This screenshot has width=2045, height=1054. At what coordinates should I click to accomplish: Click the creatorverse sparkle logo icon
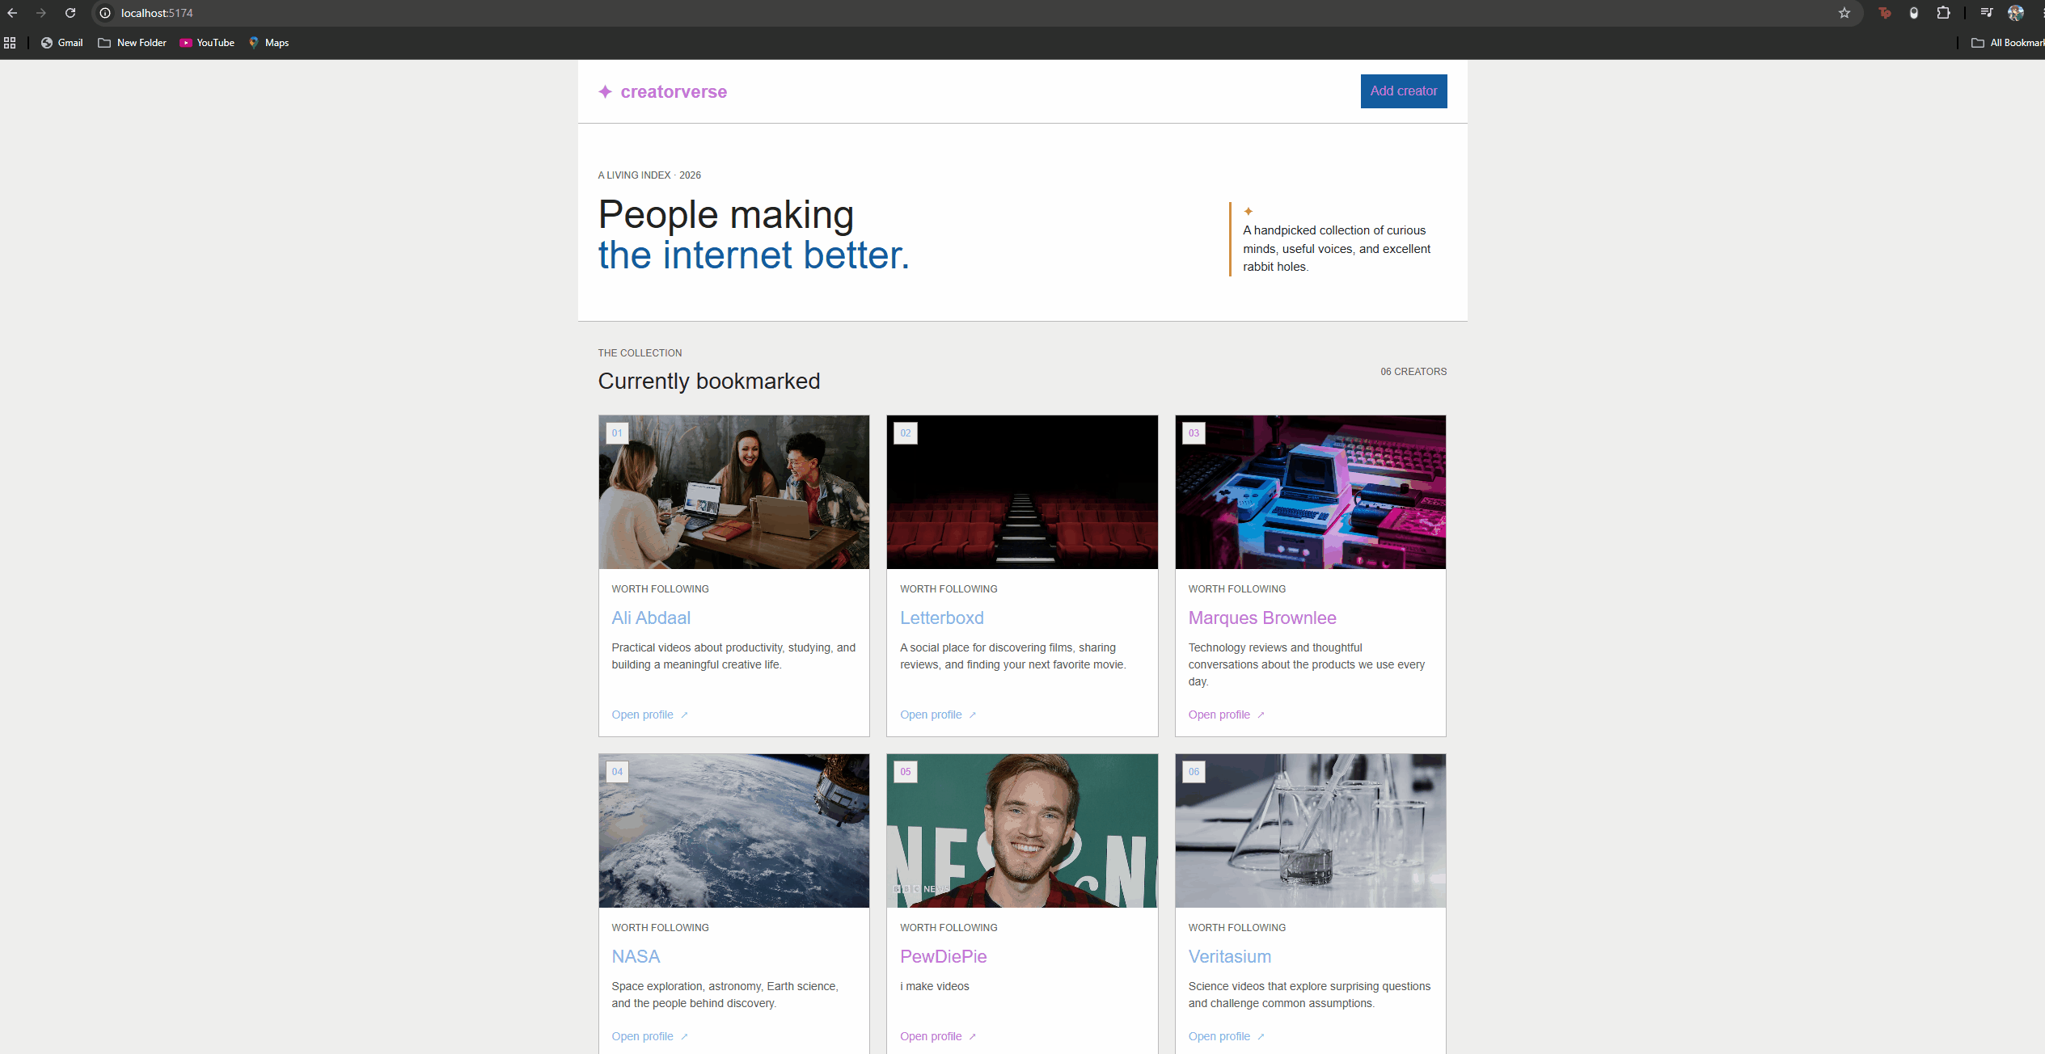606,91
